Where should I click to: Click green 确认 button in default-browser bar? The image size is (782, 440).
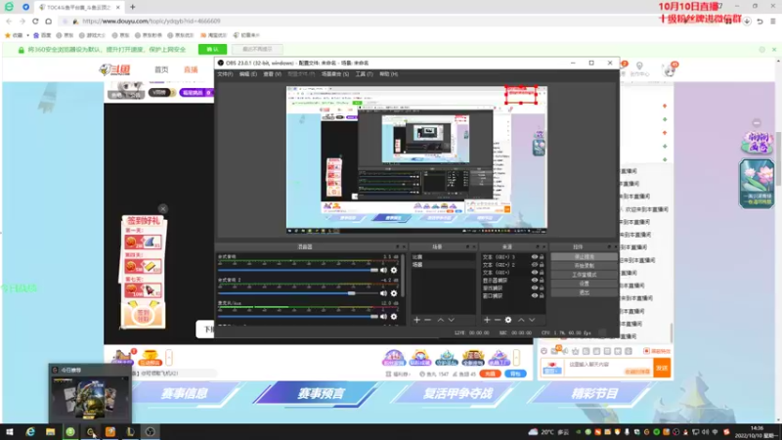click(212, 50)
